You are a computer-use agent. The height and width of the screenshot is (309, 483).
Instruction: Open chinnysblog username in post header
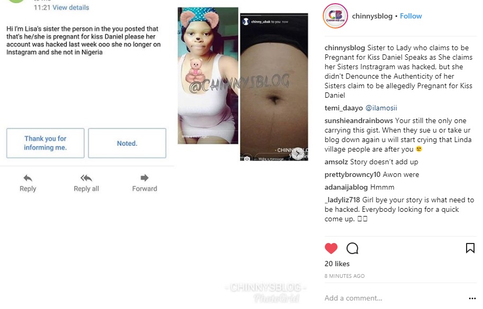[x=372, y=16]
